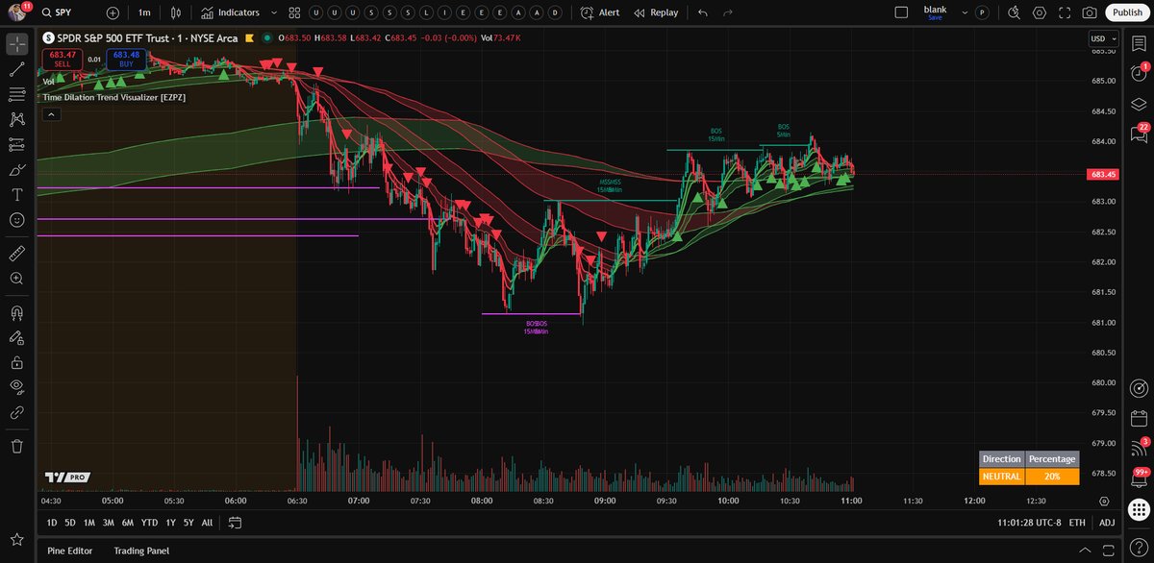Open the 1m time interval dropdown
Viewport: 1154px width, 563px height.
pos(144,12)
